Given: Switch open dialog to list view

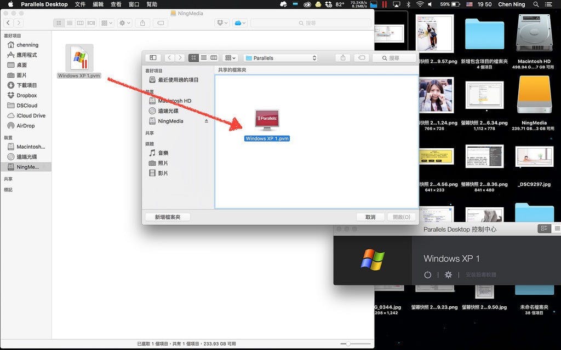Looking at the screenshot, I should pos(204,57).
